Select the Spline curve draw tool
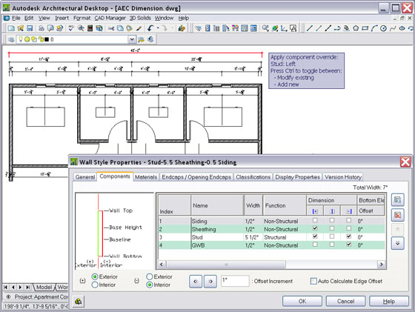The image size is (415, 312). tap(393, 28)
